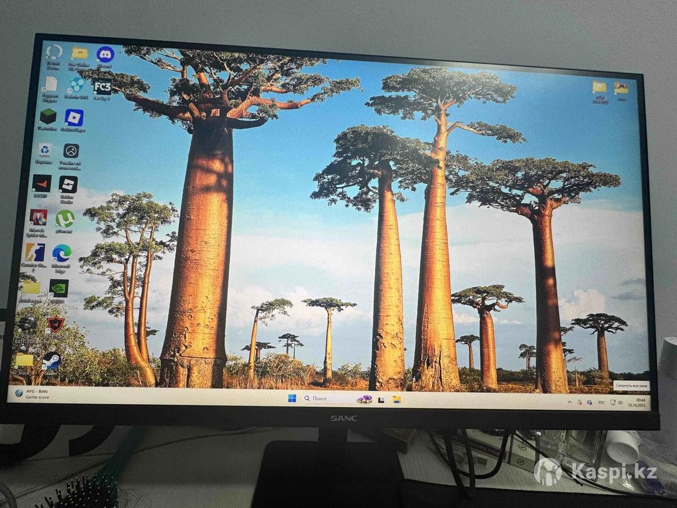Open the AFG - BAN game score widget
Image resolution: width=677 pixels, height=508 pixels.
pos(34,393)
